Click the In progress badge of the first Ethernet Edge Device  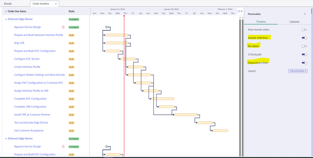(x=74, y=19)
